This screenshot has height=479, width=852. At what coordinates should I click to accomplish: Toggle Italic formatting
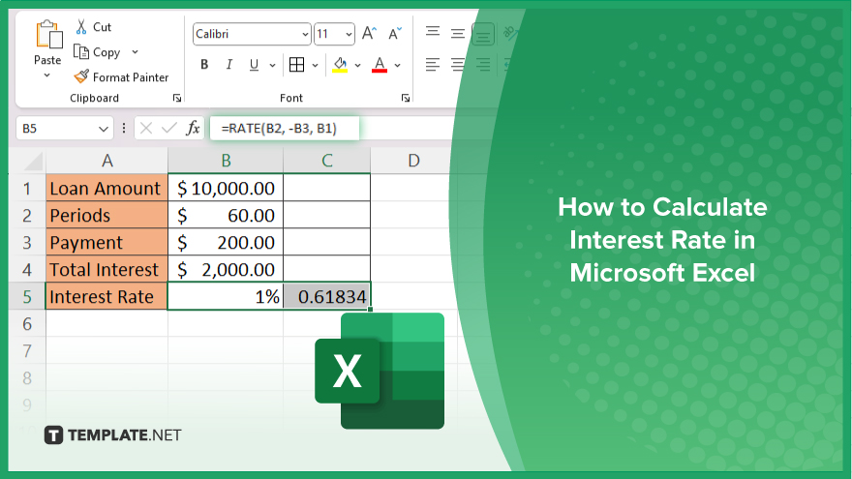pos(228,65)
